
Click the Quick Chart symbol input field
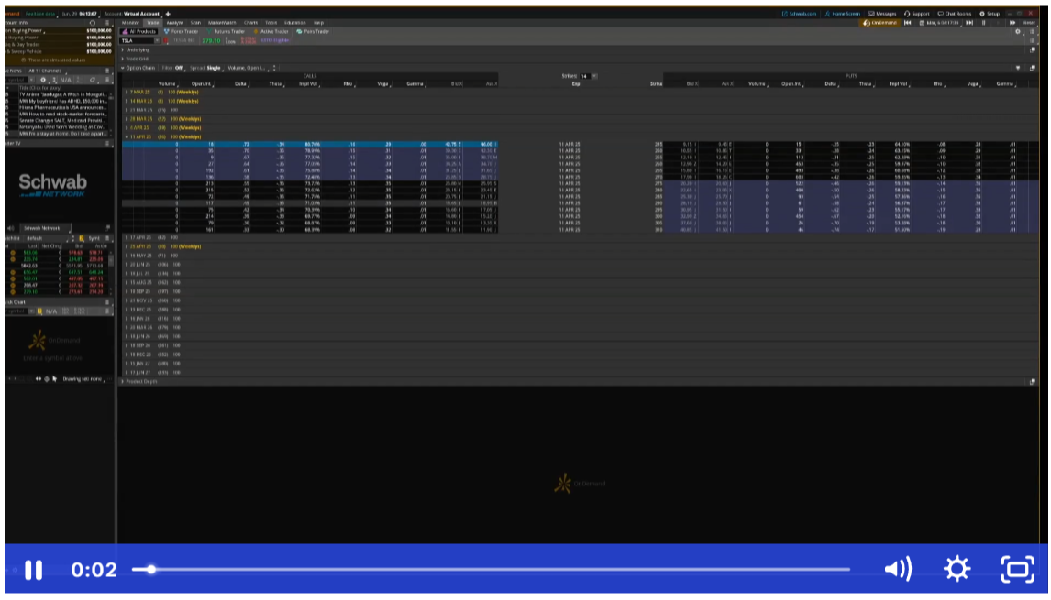click(x=16, y=311)
